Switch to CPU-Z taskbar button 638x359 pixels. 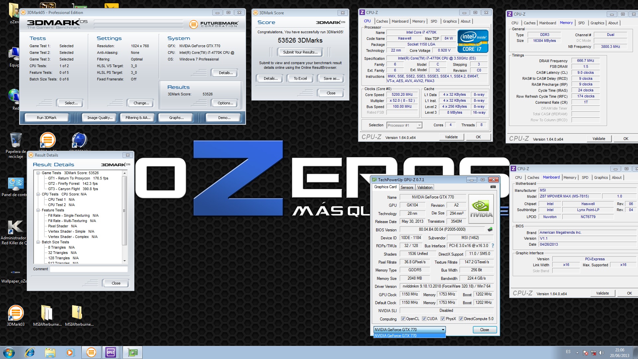click(111, 352)
